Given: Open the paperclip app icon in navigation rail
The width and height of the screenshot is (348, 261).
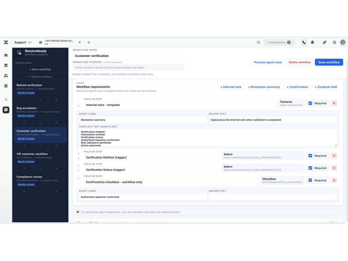Looking at the screenshot, I should click(6, 100).
